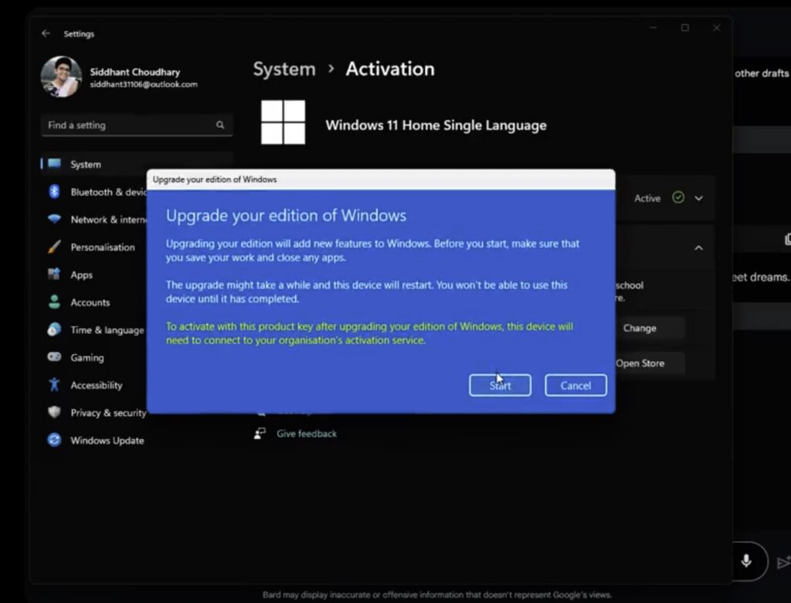
Task: Open Bluetooth & devices settings
Action: pyautogui.click(x=108, y=192)
